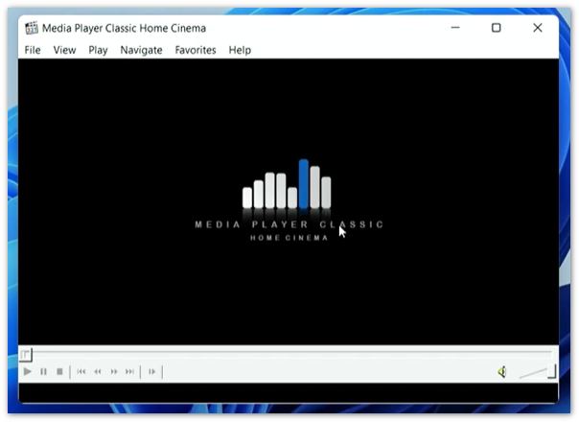Skip to the previous track

(x=81, y=371)
